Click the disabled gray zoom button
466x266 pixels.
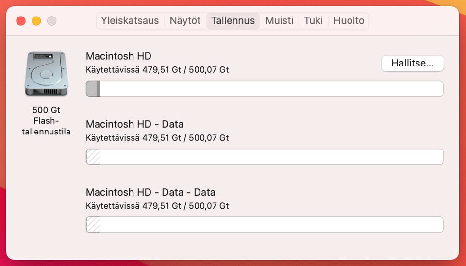pyautogui.click(x=52, y=21)
